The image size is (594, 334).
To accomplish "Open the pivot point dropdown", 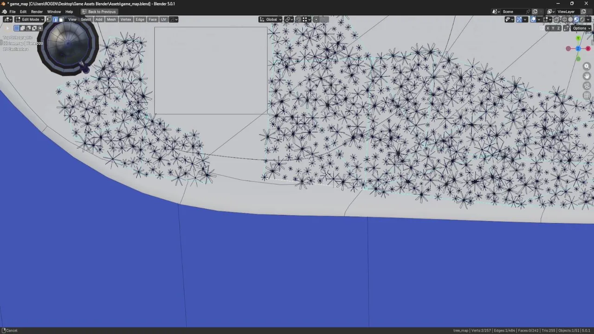I will [289, 19].
